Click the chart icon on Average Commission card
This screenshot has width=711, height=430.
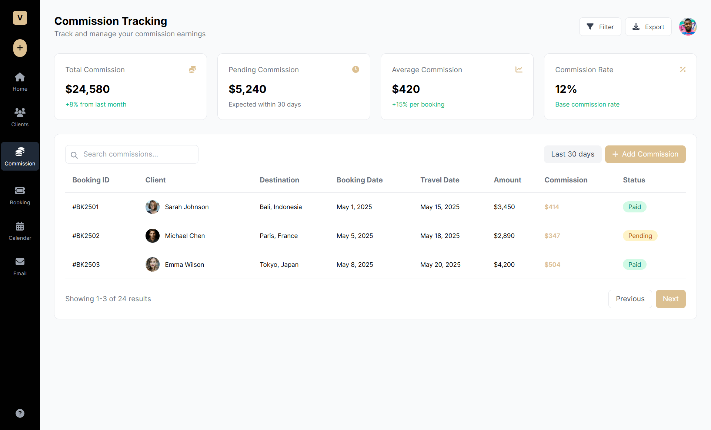click(x=519, y=70)
